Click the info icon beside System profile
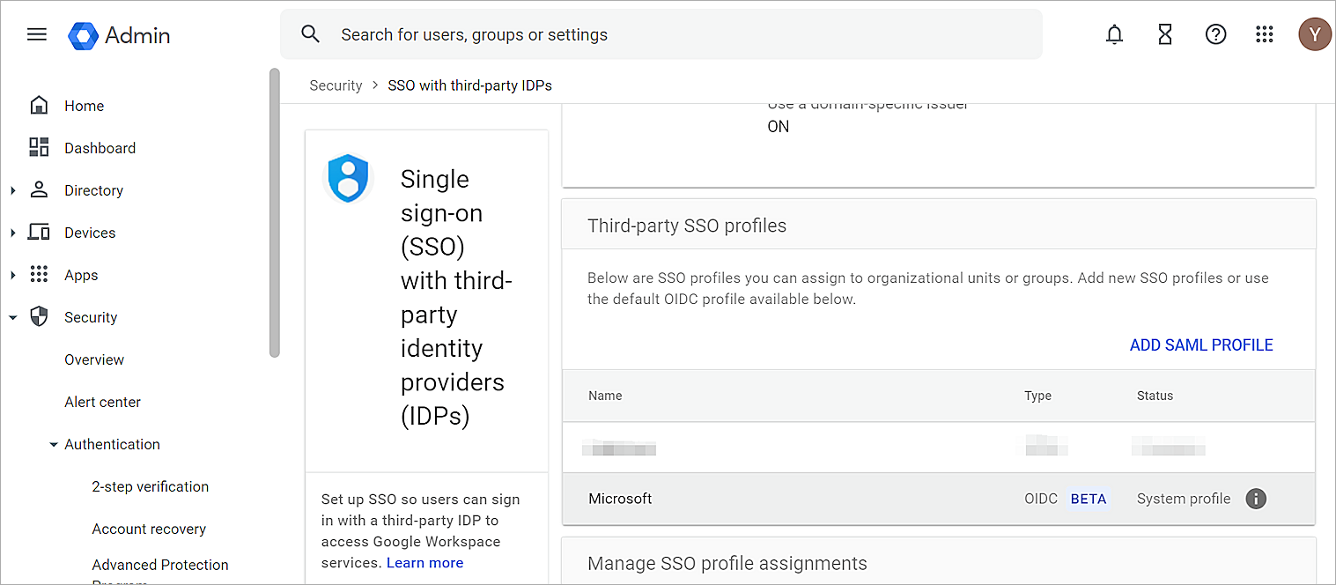This screenshot has width=1336, height=585. 1256,499
